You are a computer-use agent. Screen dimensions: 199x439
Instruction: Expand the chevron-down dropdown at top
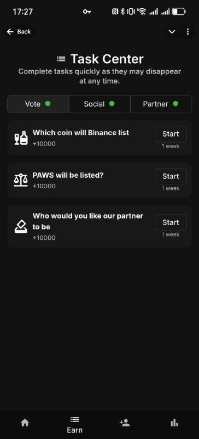(x=172, y=32)
